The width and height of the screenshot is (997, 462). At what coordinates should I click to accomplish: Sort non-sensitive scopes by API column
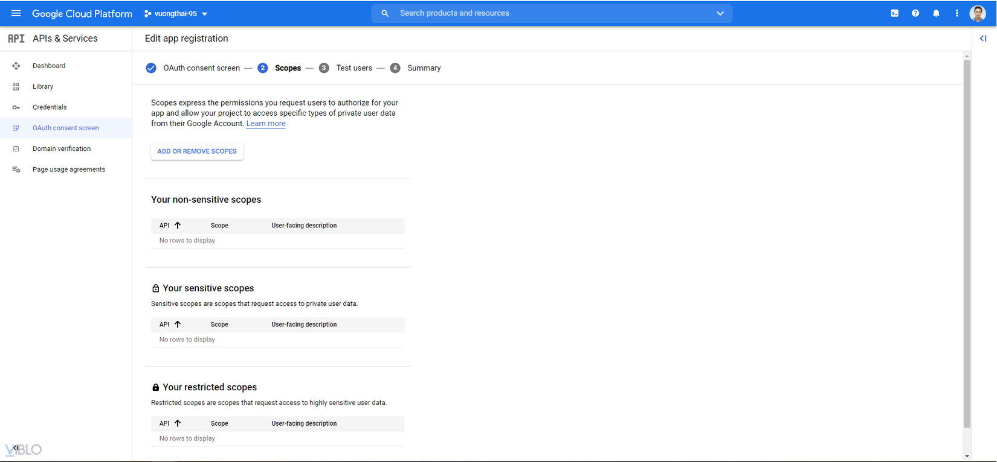(x=170, y=226)
